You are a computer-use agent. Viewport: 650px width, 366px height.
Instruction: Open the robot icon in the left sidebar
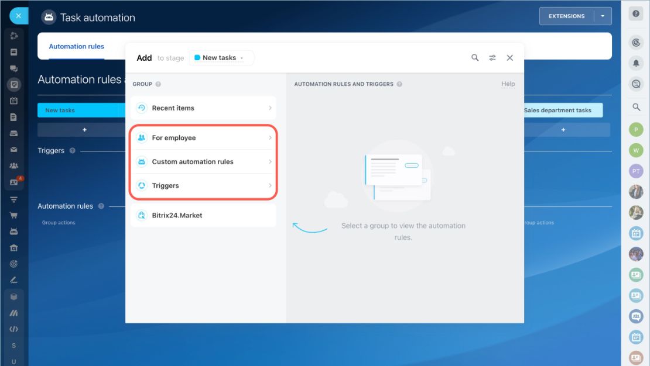click(13, 231)
